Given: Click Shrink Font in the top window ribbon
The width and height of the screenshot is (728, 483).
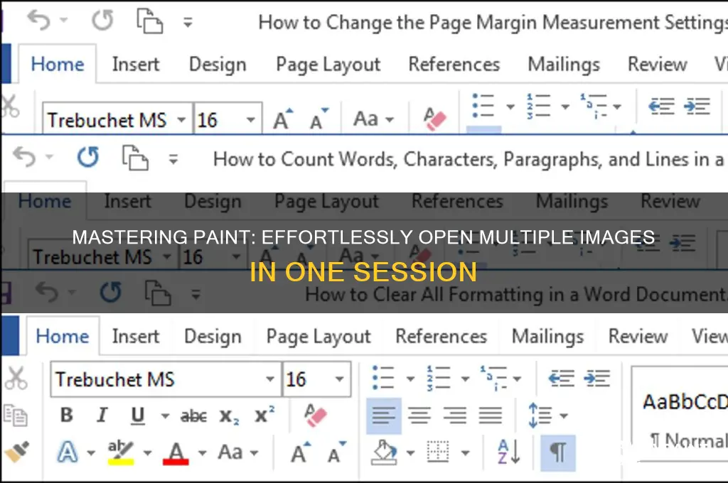Looking at the screenshot, I should click(319, 119).
